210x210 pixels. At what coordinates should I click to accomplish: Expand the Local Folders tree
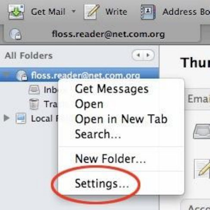click(6, 118)
